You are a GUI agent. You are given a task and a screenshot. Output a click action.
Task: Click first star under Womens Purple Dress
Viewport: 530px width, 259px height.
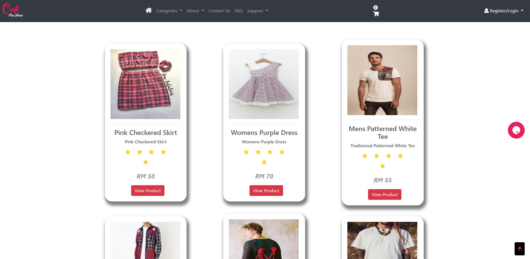(x=246, y=152)
